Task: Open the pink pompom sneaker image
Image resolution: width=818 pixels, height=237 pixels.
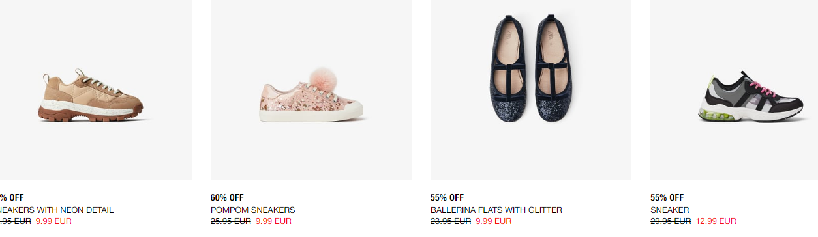Action: (311, 90)
